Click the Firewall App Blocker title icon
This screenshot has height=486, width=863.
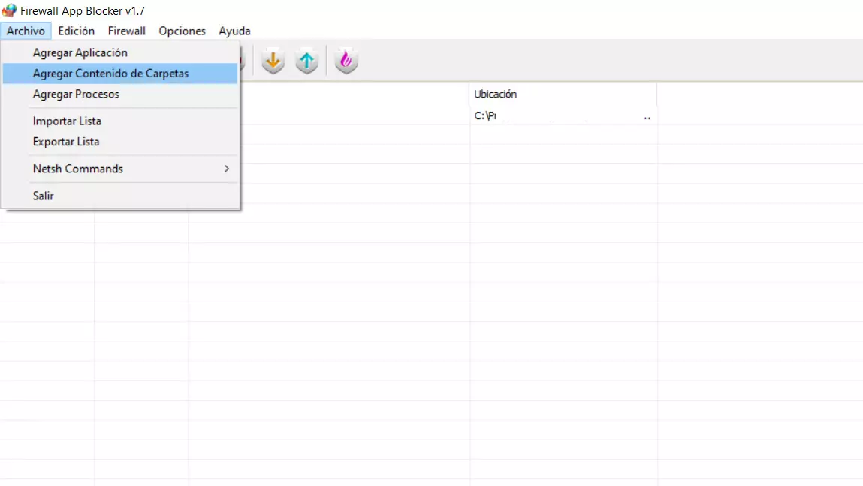(x=9, y=10)
